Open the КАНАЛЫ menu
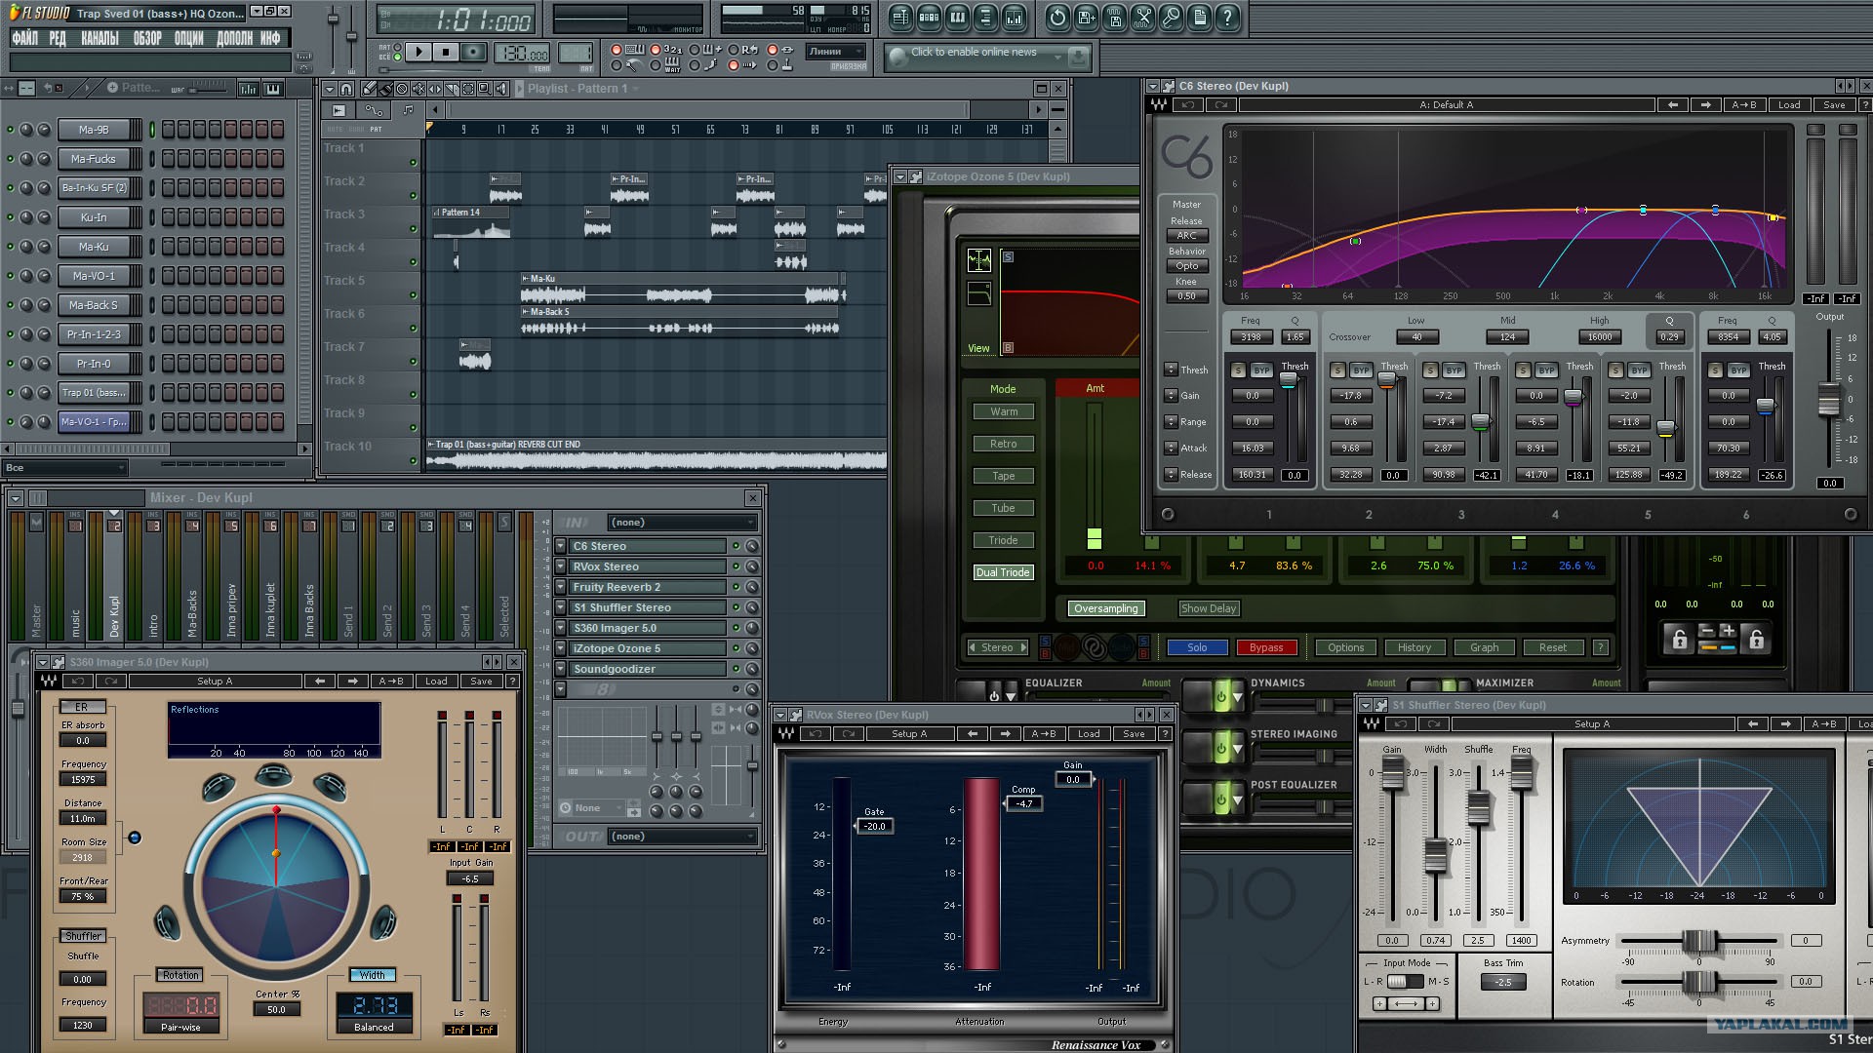The image size is (1873, 1053). [100, 38]
